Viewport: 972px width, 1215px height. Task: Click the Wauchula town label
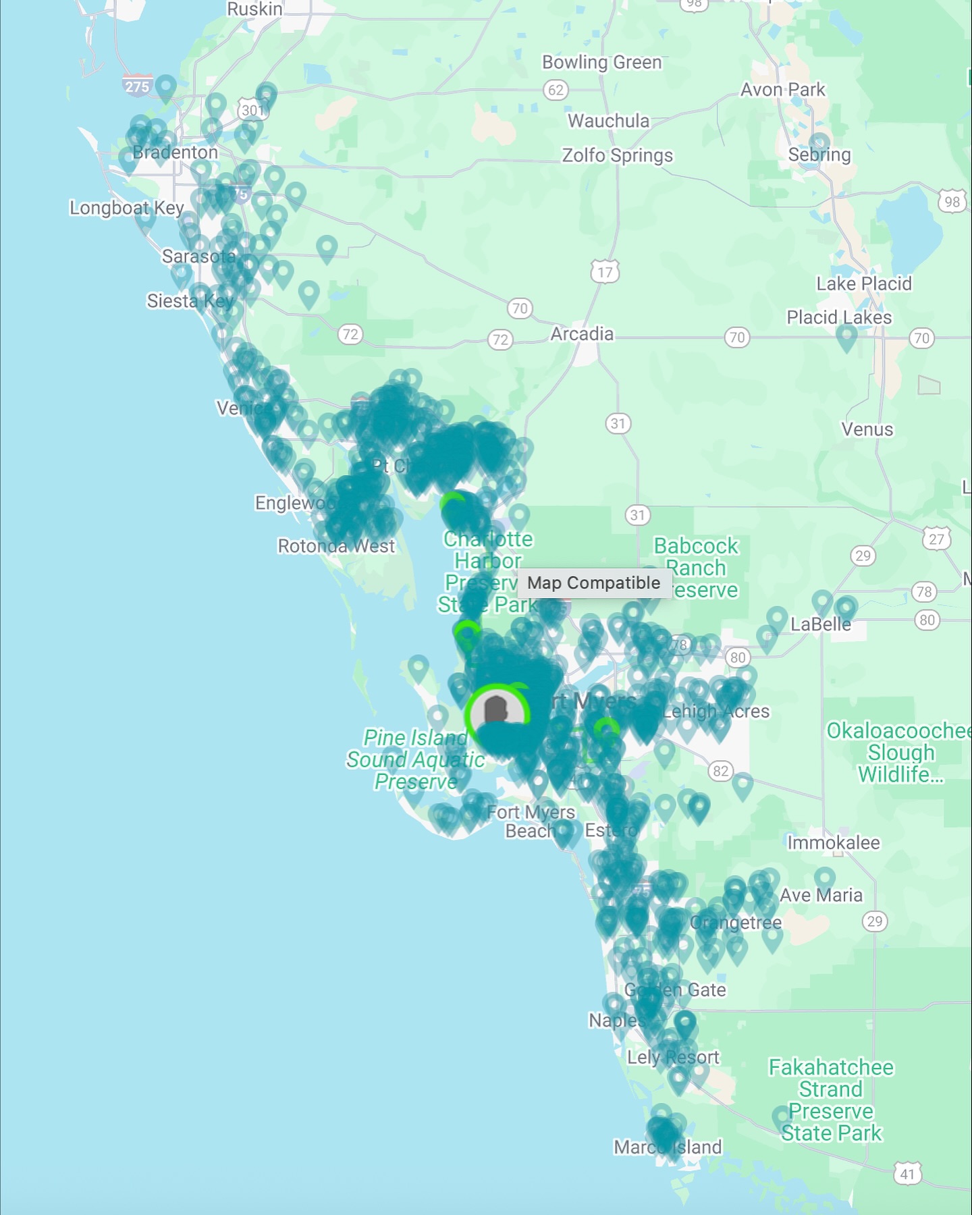608,121
